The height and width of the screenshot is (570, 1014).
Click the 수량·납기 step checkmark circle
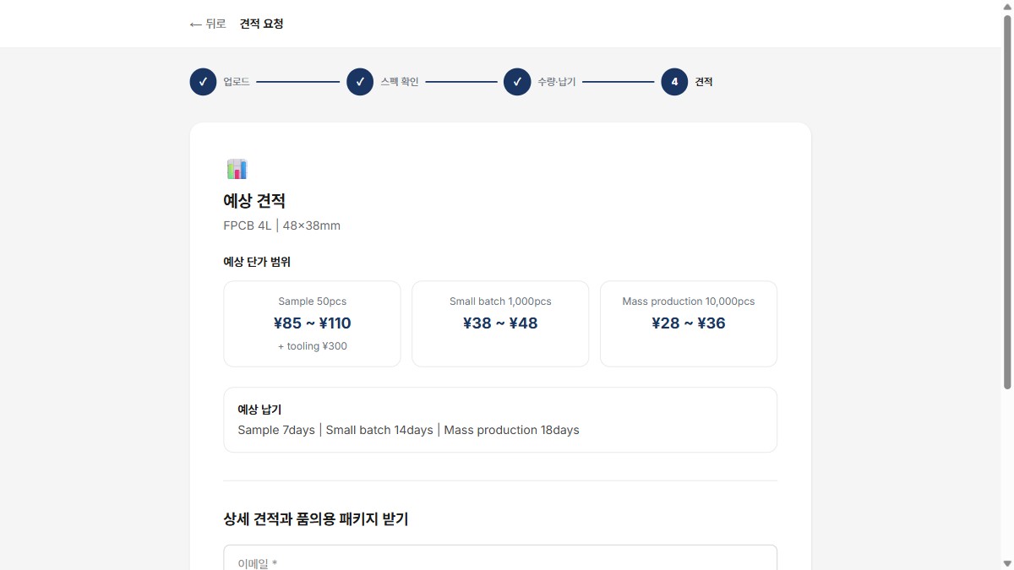517,82
